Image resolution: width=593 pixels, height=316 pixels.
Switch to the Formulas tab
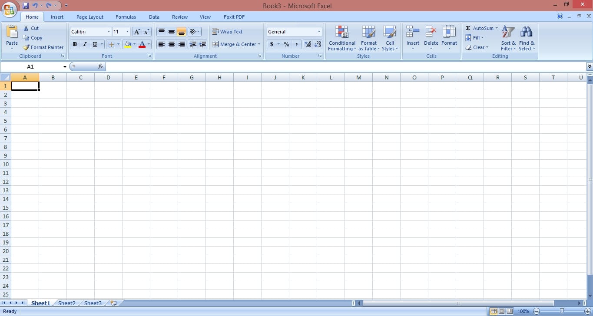click(x=126, y=17)
